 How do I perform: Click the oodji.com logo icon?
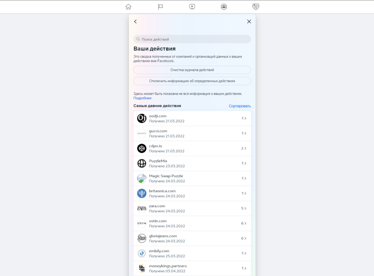click(x=142, y=118)
